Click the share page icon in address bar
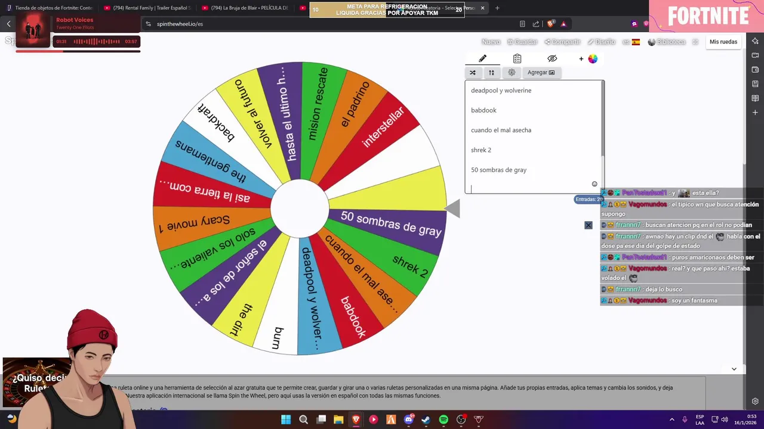 (536, 24)
